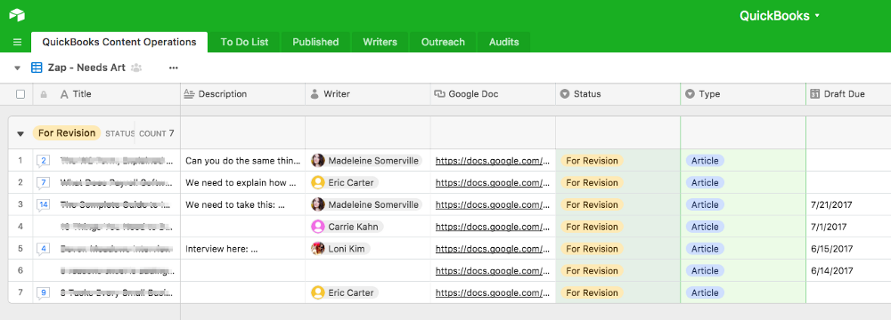Open the 14-comment bubble on row 3
Image resolution: width=891 pixels, height=320 pixels.
[x=44, y=204]
